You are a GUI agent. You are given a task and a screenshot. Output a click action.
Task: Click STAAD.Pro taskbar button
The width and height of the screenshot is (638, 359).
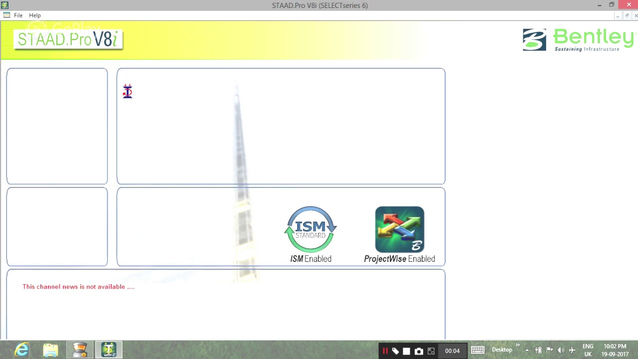point(109,350)
